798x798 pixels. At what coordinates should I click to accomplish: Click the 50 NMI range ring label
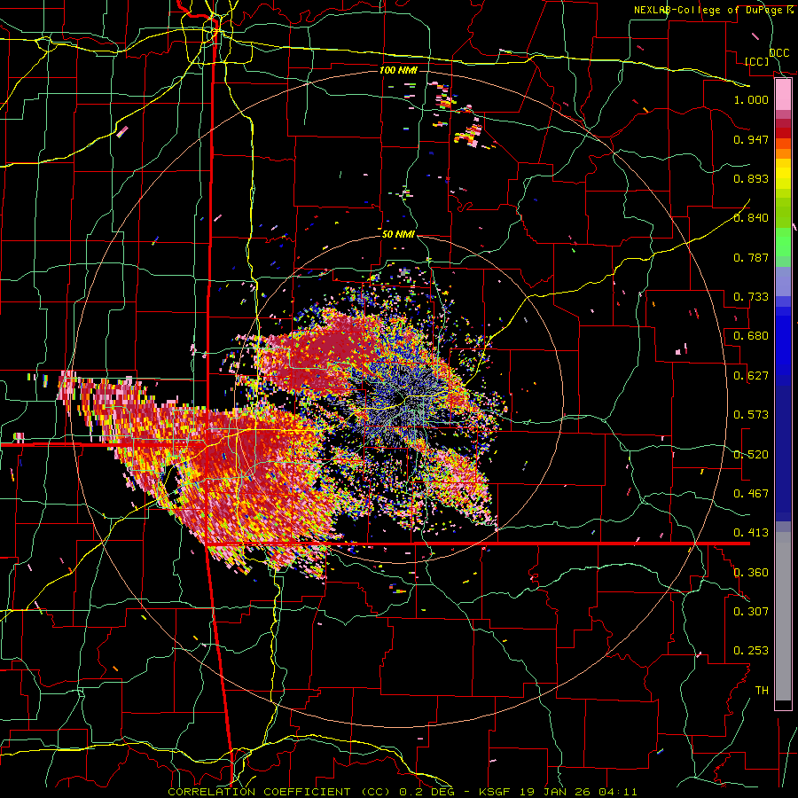coord(398,235)
